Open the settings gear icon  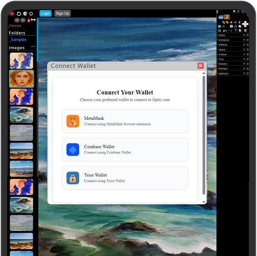pyautogui.click(x=31, y=14)
